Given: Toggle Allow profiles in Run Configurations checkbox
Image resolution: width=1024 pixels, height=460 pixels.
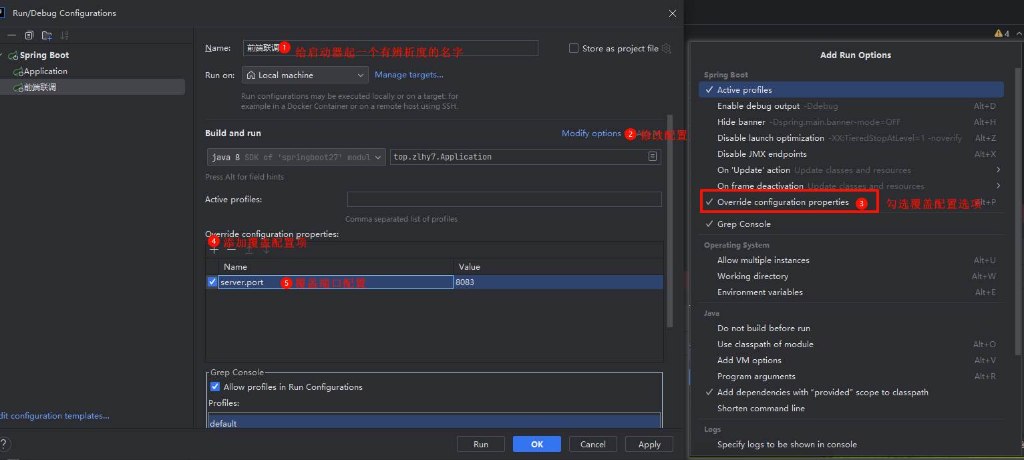Looking at the screenshot, I should [215, 387].
